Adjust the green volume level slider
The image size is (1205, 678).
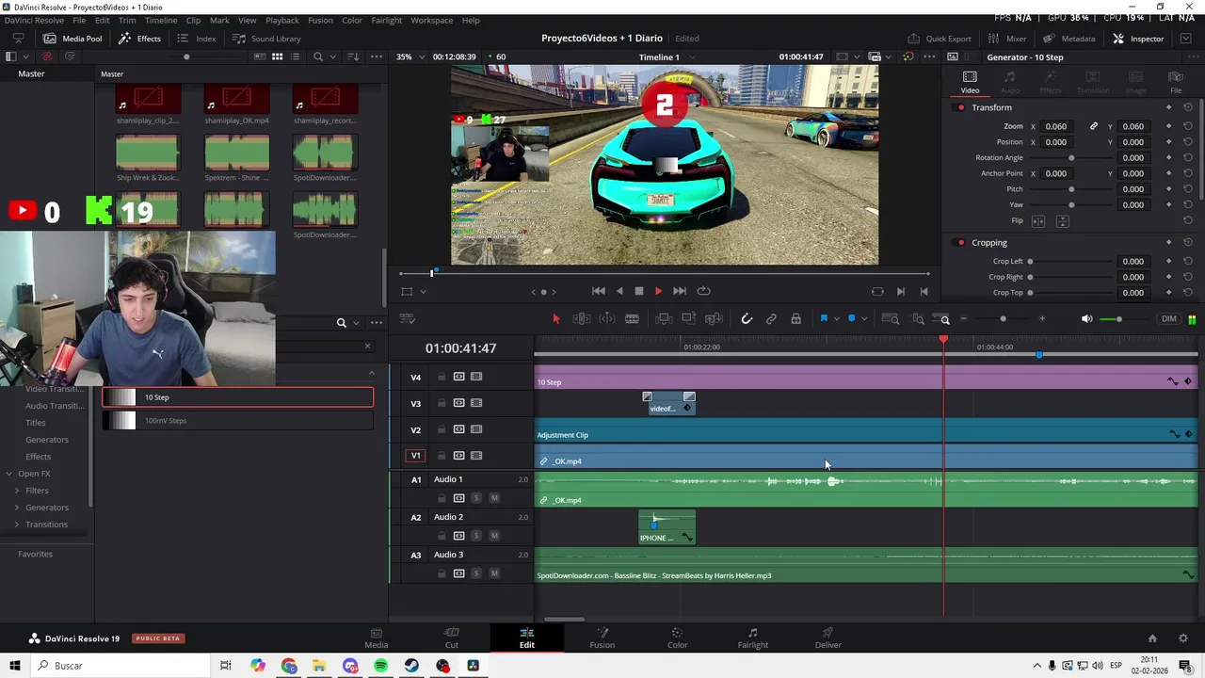[x=1118, y=319]
